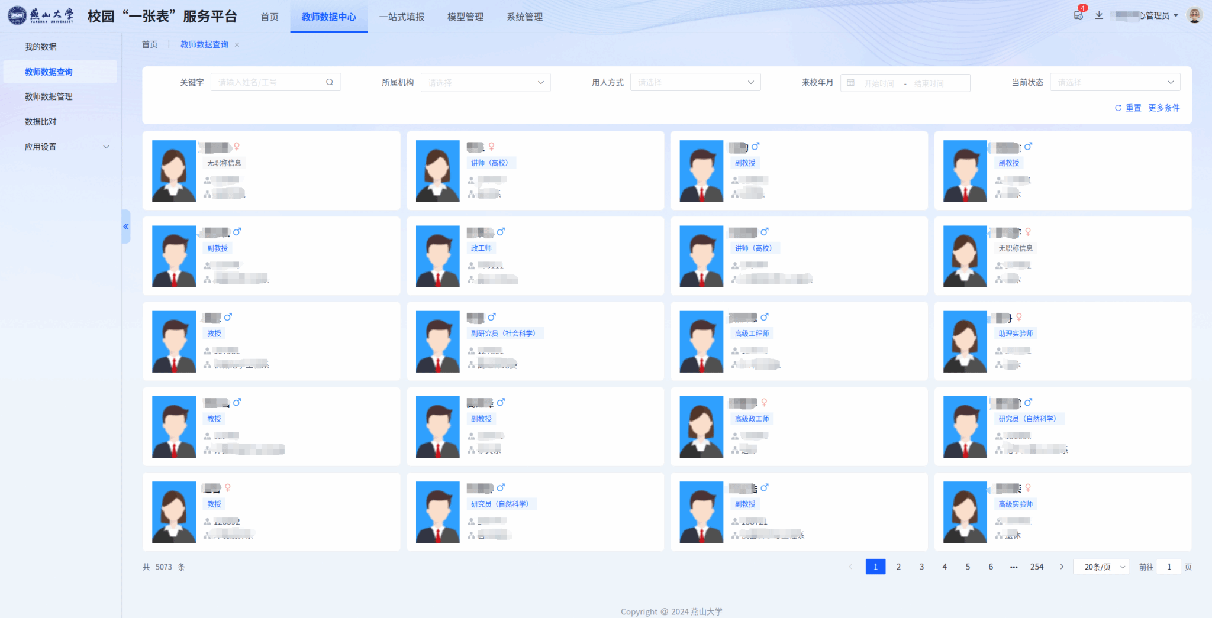This screenshot has height=618, width=1212.
Task: Click the keyword search magnifier icon
Action: pos(329,82)
